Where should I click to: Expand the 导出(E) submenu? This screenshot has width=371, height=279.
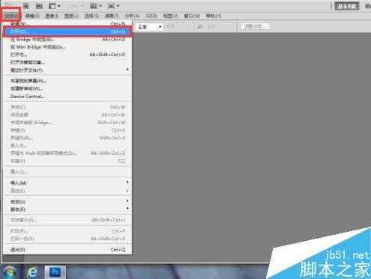(x=67, y=191)
